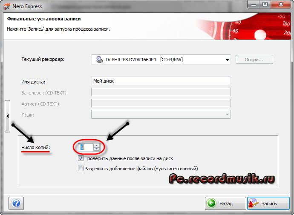Click the number of copies value field
This screenshot has width=294, height=215.
point(86,147)
